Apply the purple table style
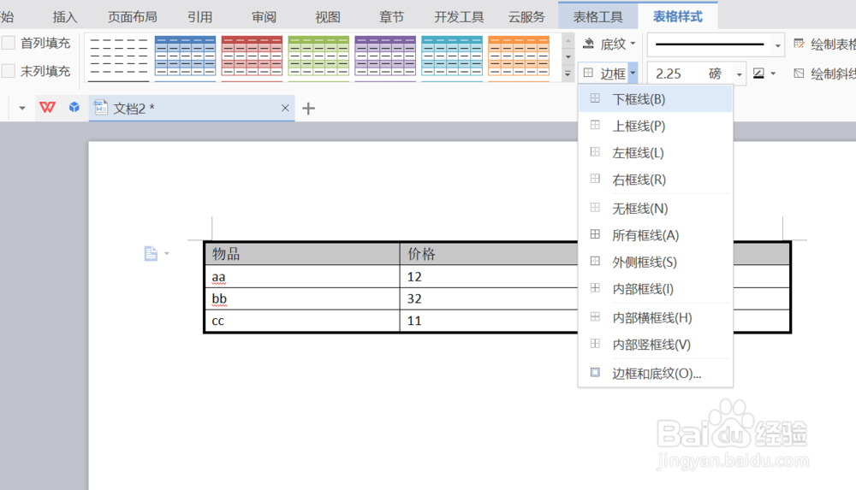The width and height of the screenshot is (856, 490). [x=385, y=57]
